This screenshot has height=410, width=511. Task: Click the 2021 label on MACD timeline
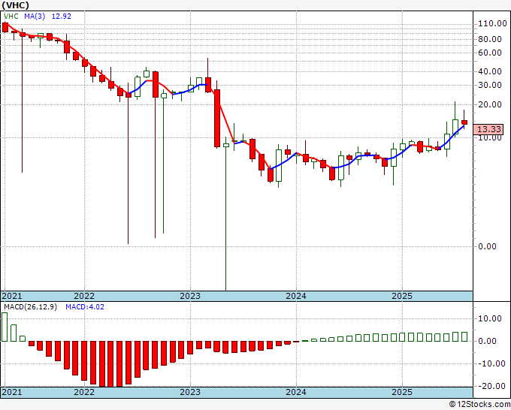(12, 392)
